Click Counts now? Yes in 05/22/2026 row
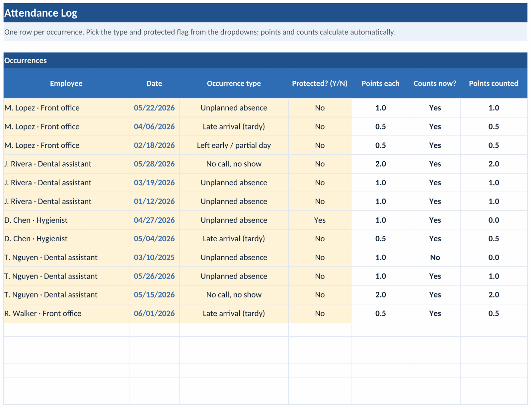Image resolution: width=531 pixels, height=408 pixels. point(435,108)
